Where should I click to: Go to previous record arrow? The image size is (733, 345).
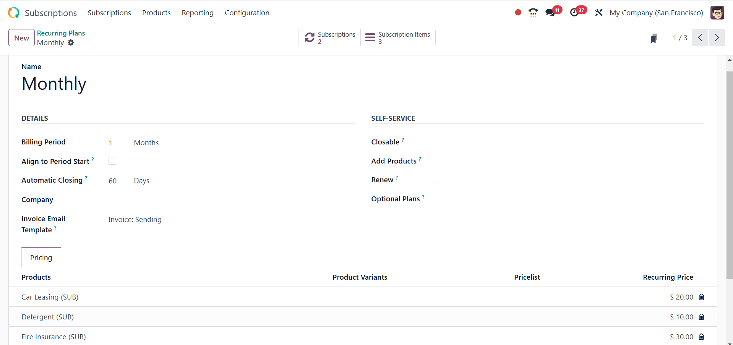coord(700,37)
